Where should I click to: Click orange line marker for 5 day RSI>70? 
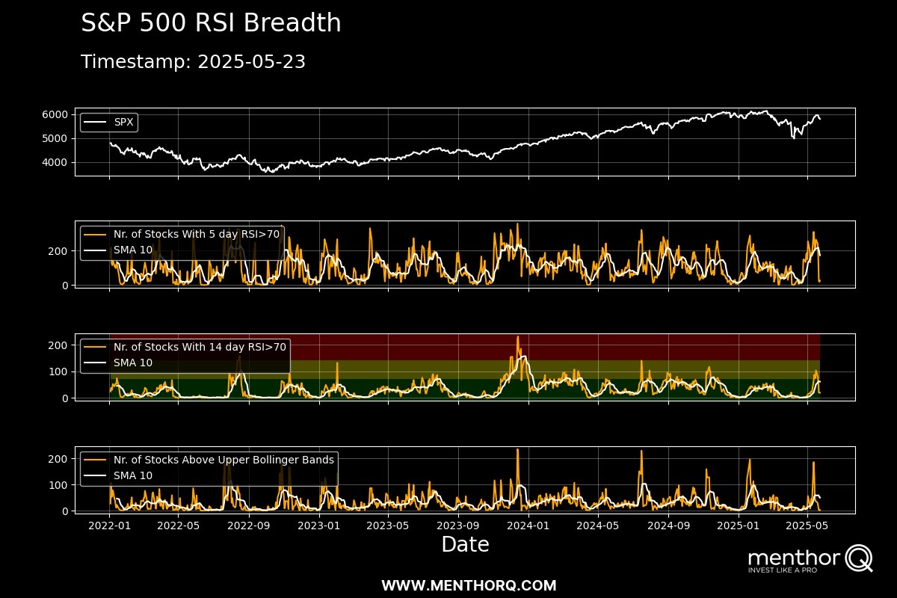coord(95,233)
